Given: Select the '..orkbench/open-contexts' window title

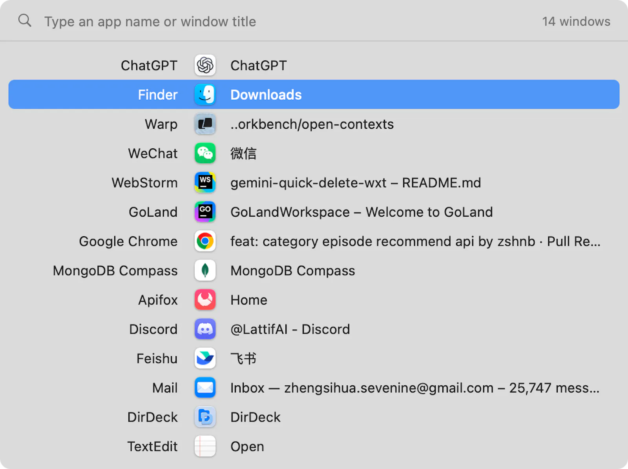Looking at the screenshot, I should [x=312, y=124].
